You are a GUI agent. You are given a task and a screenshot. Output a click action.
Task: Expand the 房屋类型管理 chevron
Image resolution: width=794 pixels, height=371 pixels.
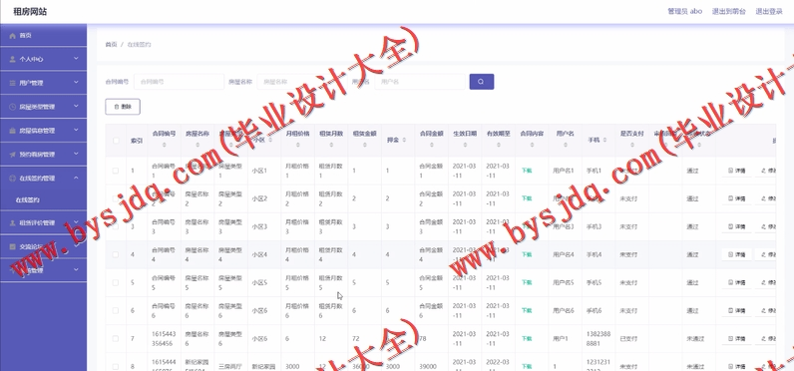click(76, 107)
